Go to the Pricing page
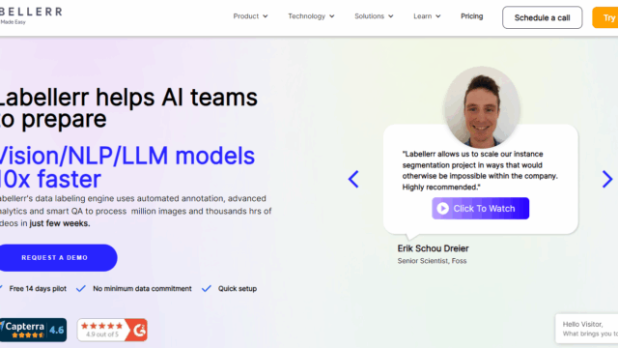618x348 pixels. 472,16
